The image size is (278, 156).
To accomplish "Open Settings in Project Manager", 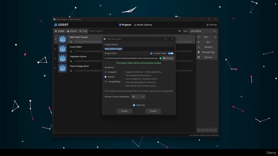I will click(212, 25).
